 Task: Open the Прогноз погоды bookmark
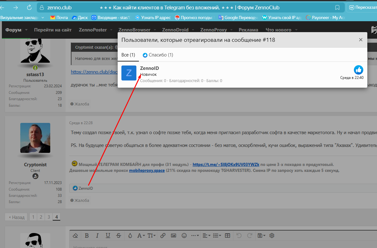pyautogui.click(x=194, y=17)
